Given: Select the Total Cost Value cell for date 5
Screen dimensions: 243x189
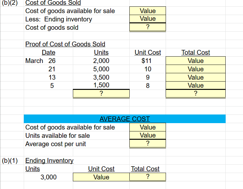Looking at the screenshot, I should [x=195, y=85].
